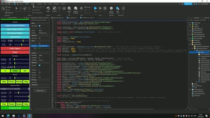Collapse the StarterPlayer tree node
The width and height of the screenshot is (210, 118).
click(x=190, y=45)
